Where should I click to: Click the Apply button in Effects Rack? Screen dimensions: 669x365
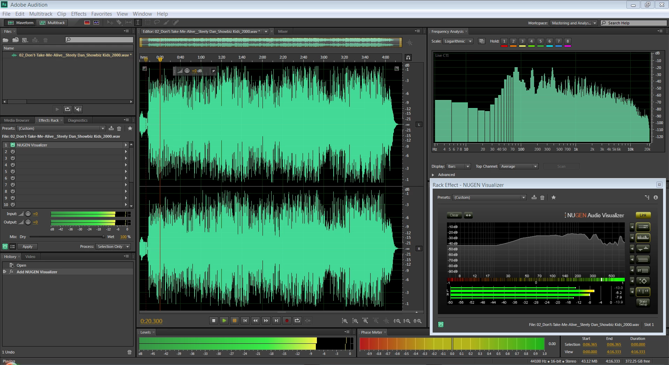click(28, 246)
